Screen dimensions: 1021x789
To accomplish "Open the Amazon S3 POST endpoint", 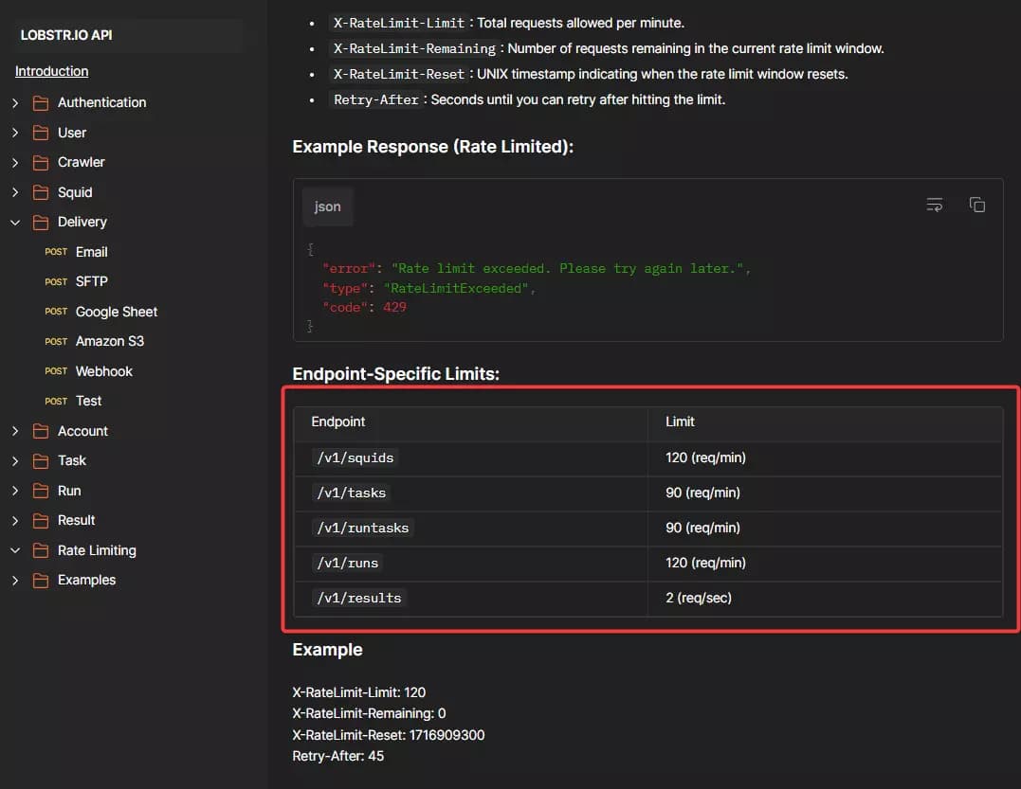I will (x=109, y=341).
